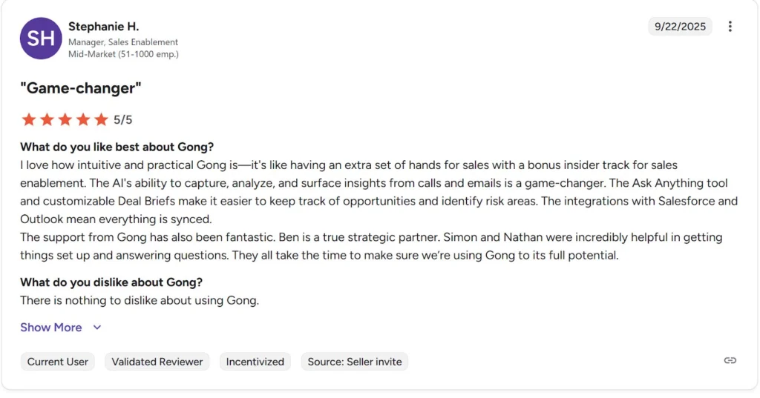The image size is (760, 398).
Task: Click the third rating star
Action: pyautogui.click(x=65, y=119)
